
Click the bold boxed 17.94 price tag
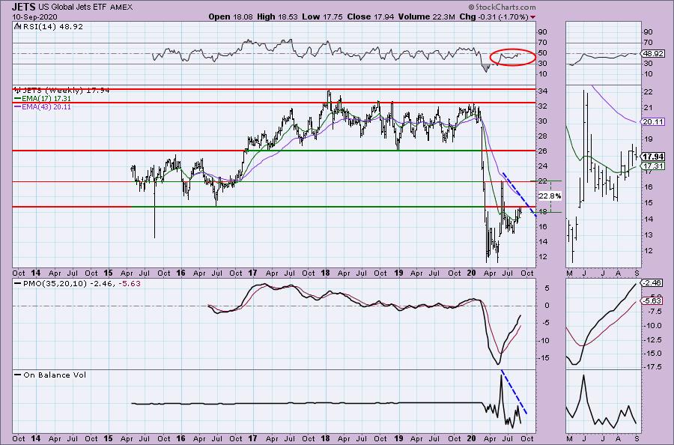(x=653, y=157)
